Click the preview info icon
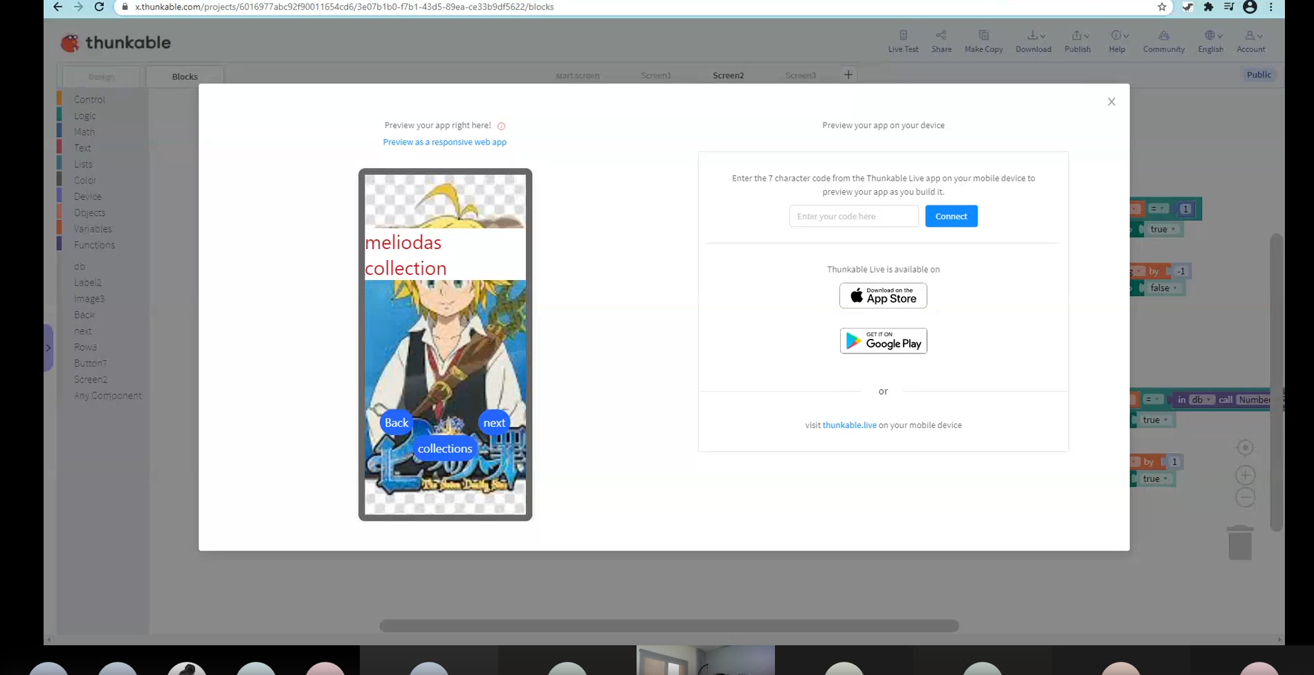 coord(502,126)
